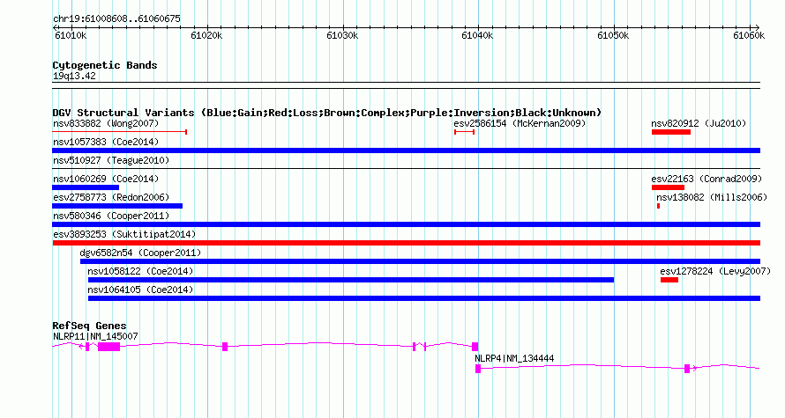Viewport: 785px width, 418px height.
Task: Click the nsv833882 (Wong2007) variant label
Action: pos(106,123)
